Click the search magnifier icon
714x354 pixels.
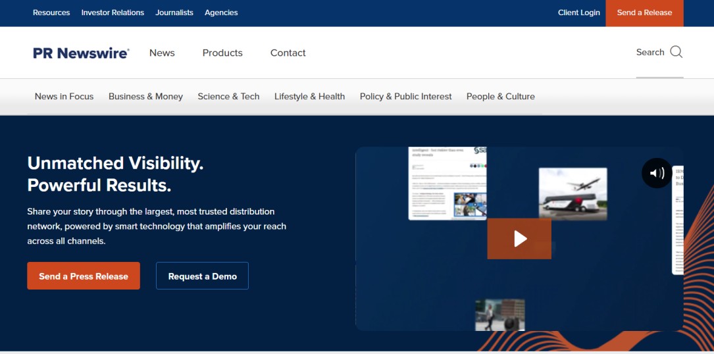pyautogui.click(x=676, y=52)
